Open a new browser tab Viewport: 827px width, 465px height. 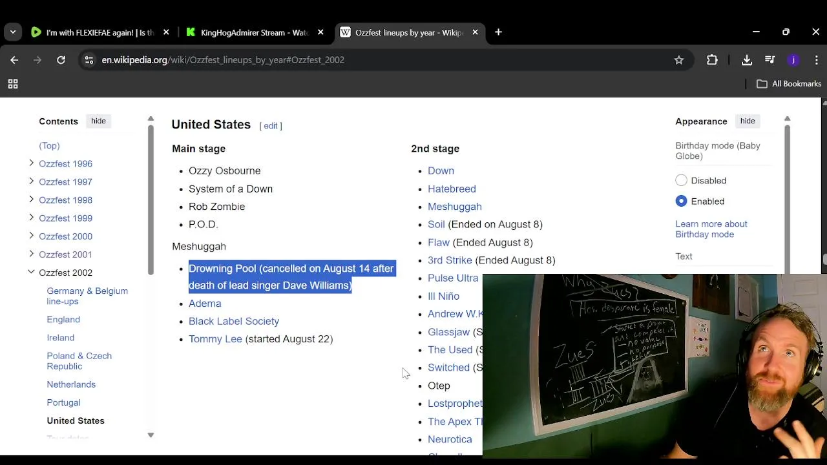[x=498, y=32]
